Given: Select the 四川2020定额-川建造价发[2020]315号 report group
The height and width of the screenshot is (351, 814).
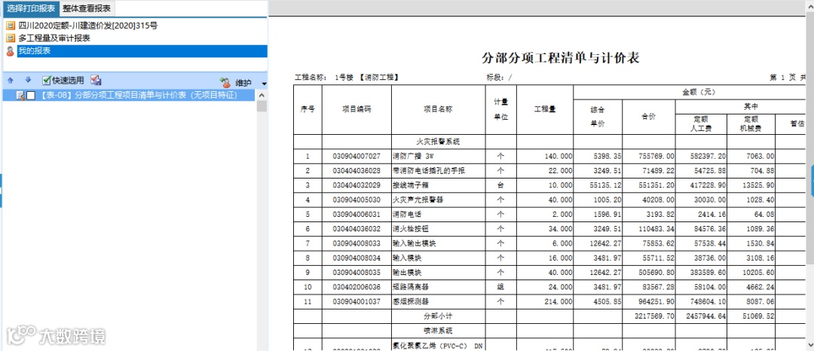Looking at the screenshot, I should 87,26.
